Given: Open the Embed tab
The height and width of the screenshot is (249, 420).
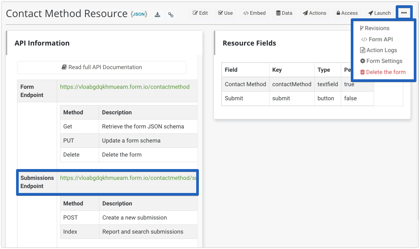Looking at the screenshot, I should 254,13.
